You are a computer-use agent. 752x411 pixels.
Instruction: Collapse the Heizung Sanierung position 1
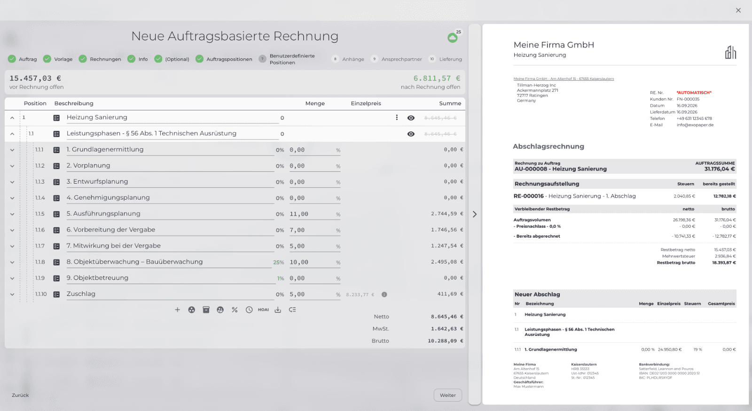coord(12,118)
